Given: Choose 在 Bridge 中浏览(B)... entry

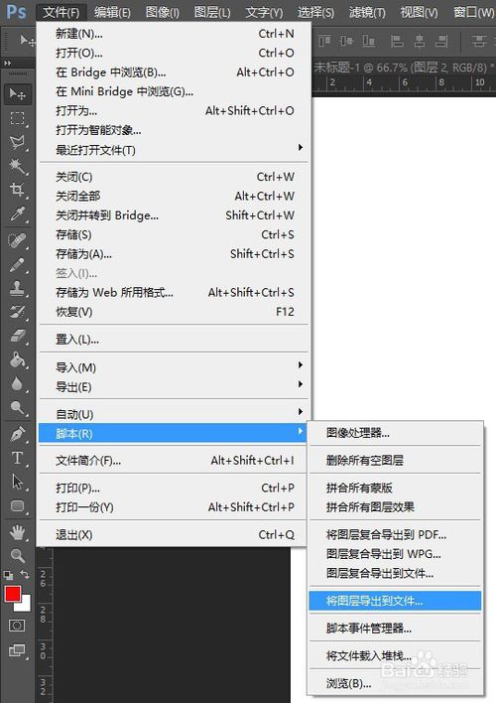Looking at the screenshot, I should pos(174,72).
